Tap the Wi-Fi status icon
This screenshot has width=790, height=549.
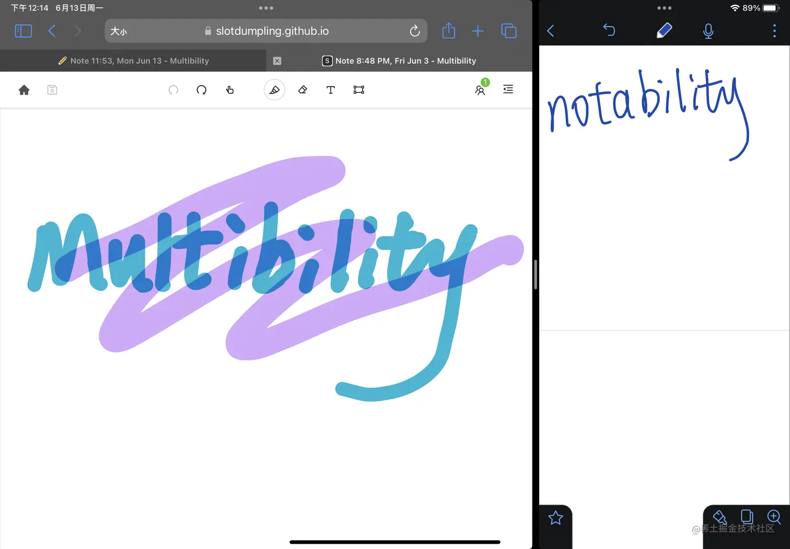click(x=735, y=8)
